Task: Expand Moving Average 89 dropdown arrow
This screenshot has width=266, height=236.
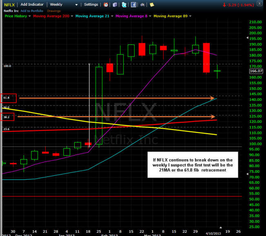Action: point(190,16)
